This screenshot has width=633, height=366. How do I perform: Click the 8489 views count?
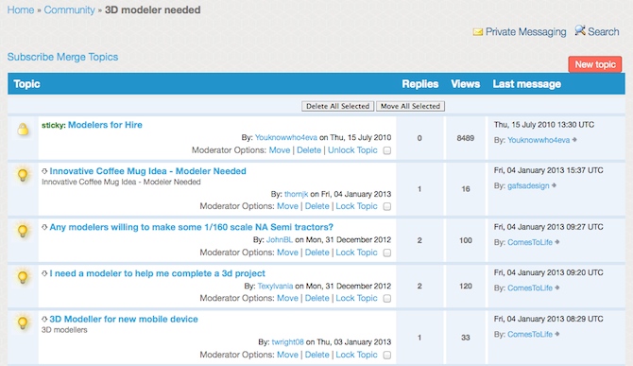tap(466, 138)
